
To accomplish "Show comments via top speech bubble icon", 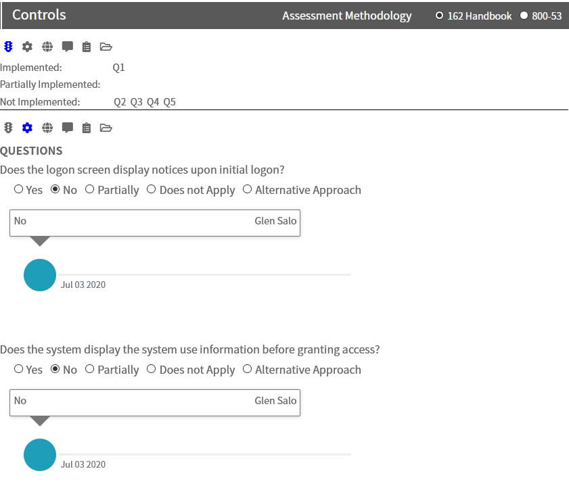I will coord(68,47).
